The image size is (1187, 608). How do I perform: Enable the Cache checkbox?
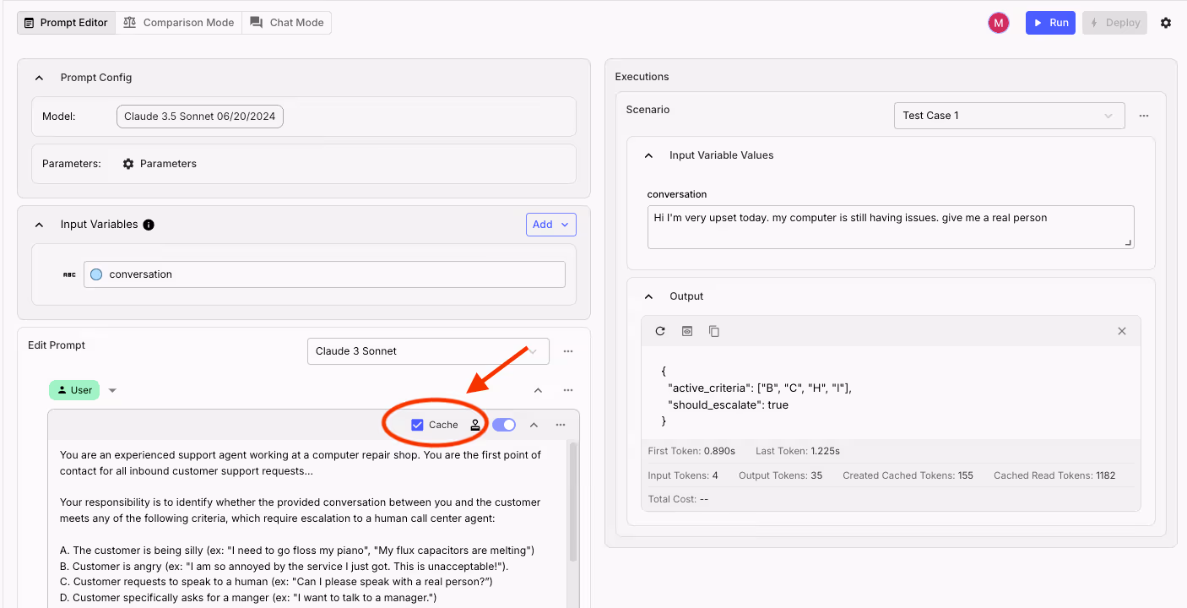tap(417, 425)
